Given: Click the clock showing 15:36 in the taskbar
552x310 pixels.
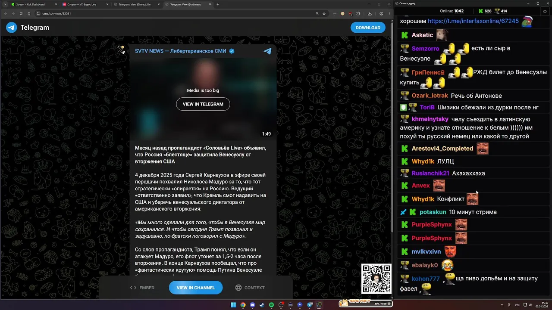Looking at the screenshot, I should pos(545,303).
